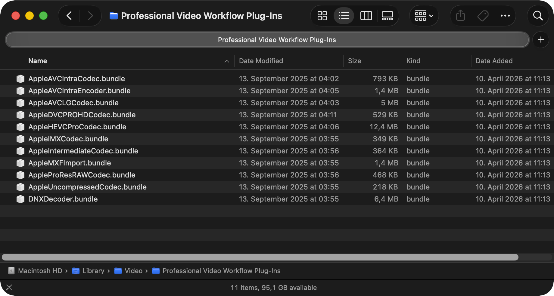The width and height of the screenshot is (554, 296).
Task: Click the customize icon in status bar corner
Action: (x=9, y=287)
